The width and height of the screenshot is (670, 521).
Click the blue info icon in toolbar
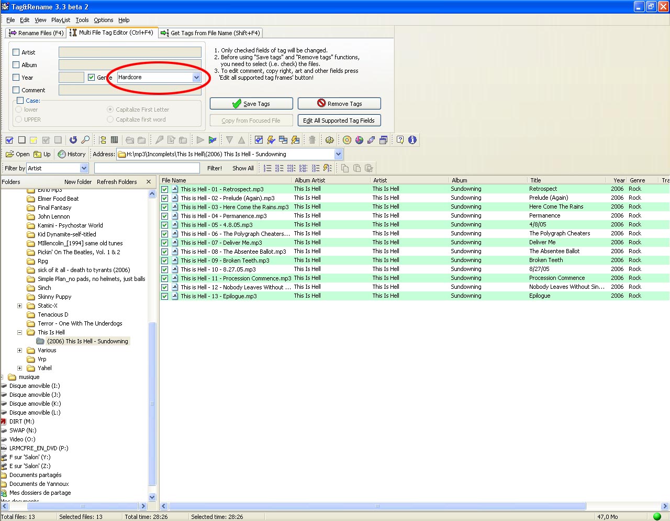[x=412, y=140]
